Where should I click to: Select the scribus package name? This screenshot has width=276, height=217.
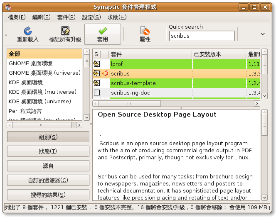pos(120,73)
